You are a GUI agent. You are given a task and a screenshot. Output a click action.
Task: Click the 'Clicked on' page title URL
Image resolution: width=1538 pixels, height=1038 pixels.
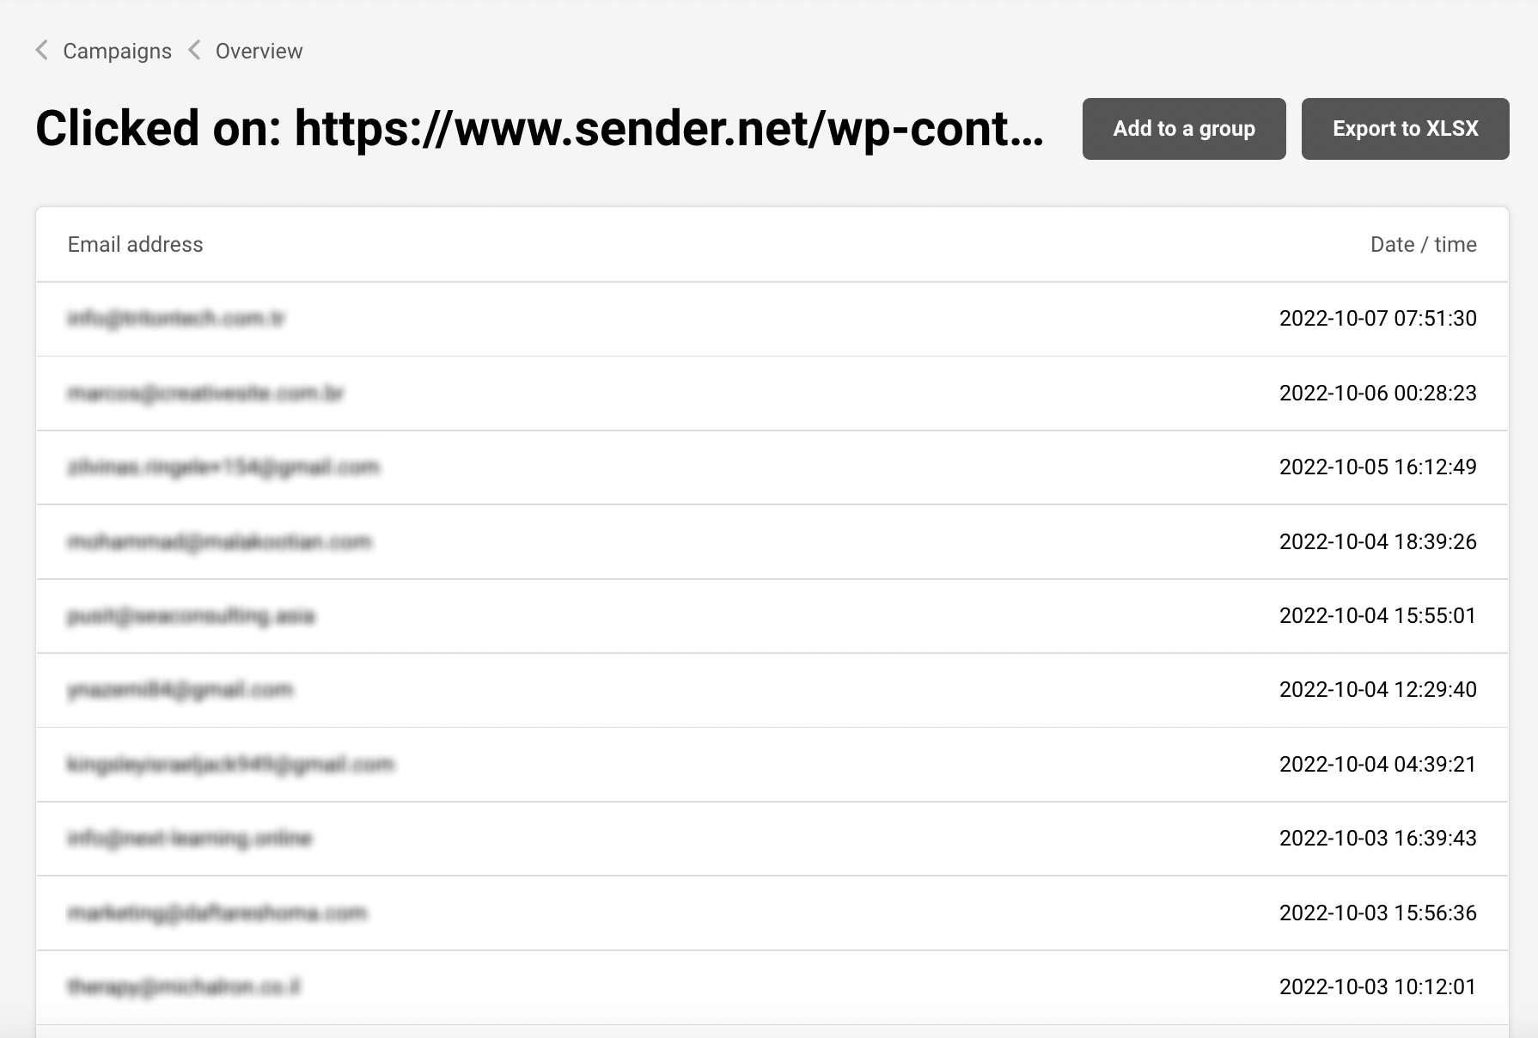668,129
